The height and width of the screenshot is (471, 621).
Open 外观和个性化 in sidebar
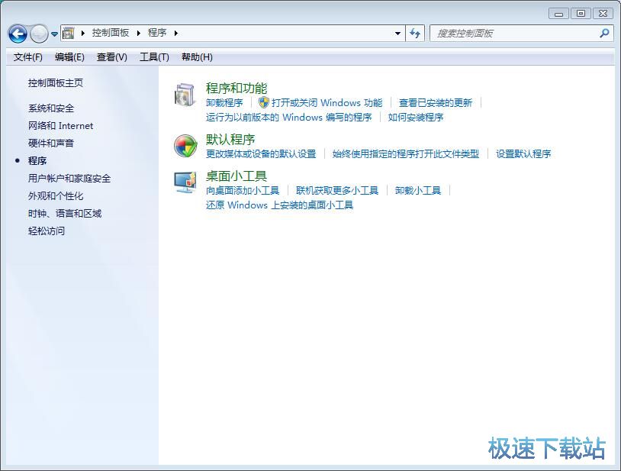click(56, 195)
